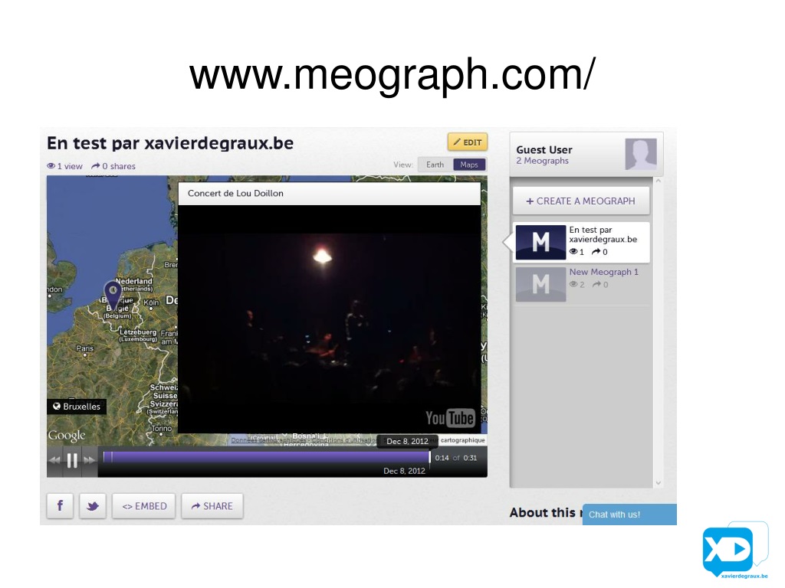Click the Bruxelles location label
785x588 pixels.
[x=77, y=407]
